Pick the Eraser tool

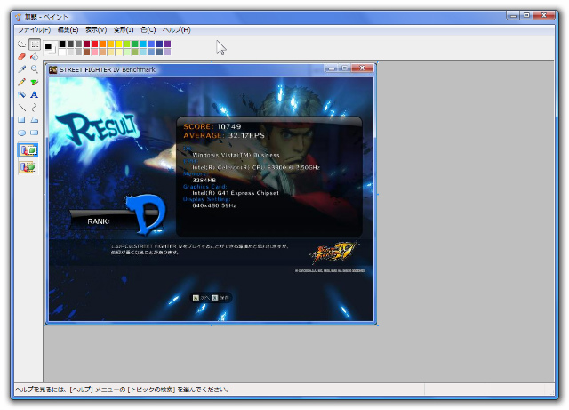pos(21,57)
